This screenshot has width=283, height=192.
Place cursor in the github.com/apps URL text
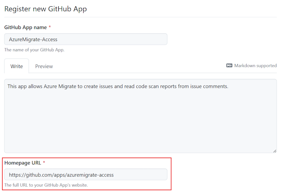61,175
